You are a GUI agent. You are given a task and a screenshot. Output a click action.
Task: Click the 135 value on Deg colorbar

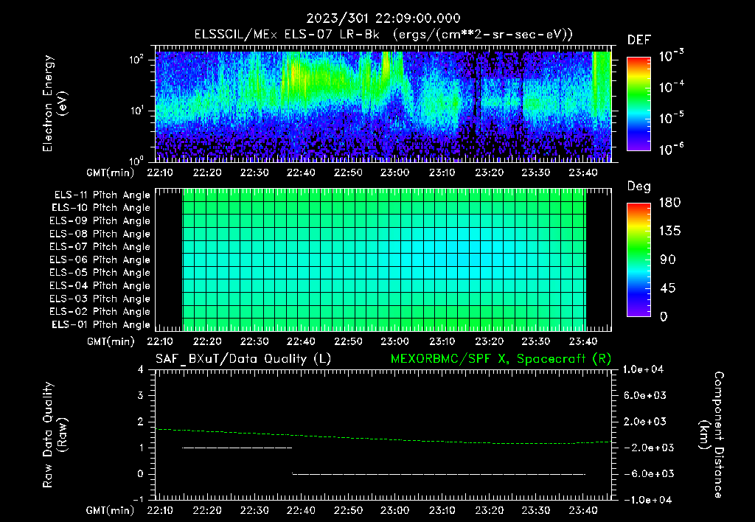[x=669, y=231]
